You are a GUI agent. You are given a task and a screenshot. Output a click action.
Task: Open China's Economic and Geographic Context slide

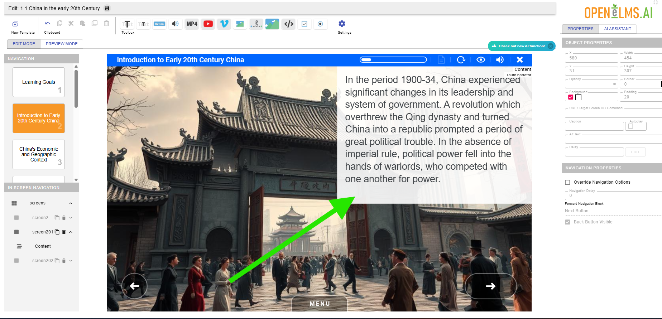(39, 154)
